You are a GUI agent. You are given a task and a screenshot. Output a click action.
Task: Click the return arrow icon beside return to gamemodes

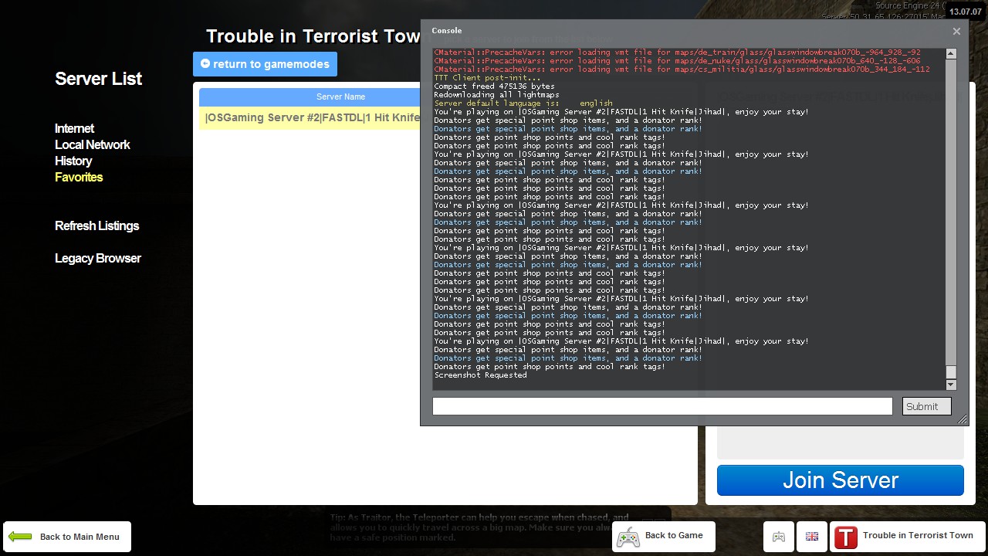click(x=205, y=64)
